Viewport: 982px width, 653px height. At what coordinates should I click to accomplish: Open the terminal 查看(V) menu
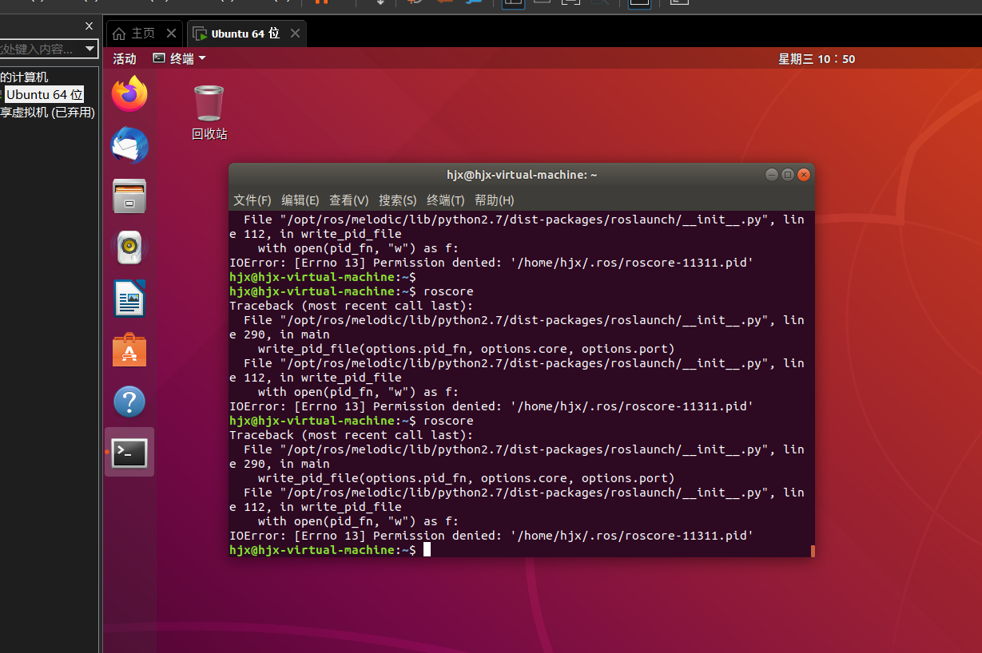[349, 200]
